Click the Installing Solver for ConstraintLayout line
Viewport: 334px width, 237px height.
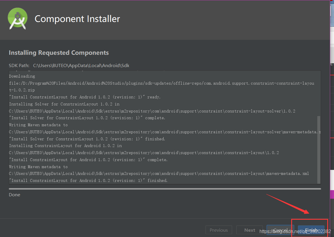click(64, 104)
